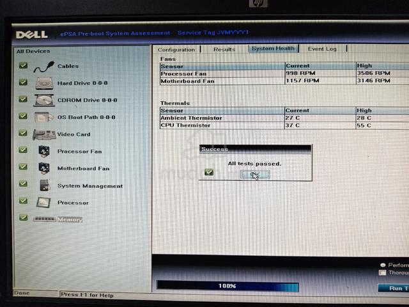Click the Motherboard Fan icon
The height and width of the screenshot is (307, 409).
[x=44, y=168]
